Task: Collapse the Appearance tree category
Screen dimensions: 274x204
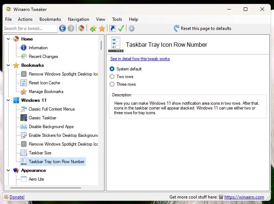Action: pos(8,170)
